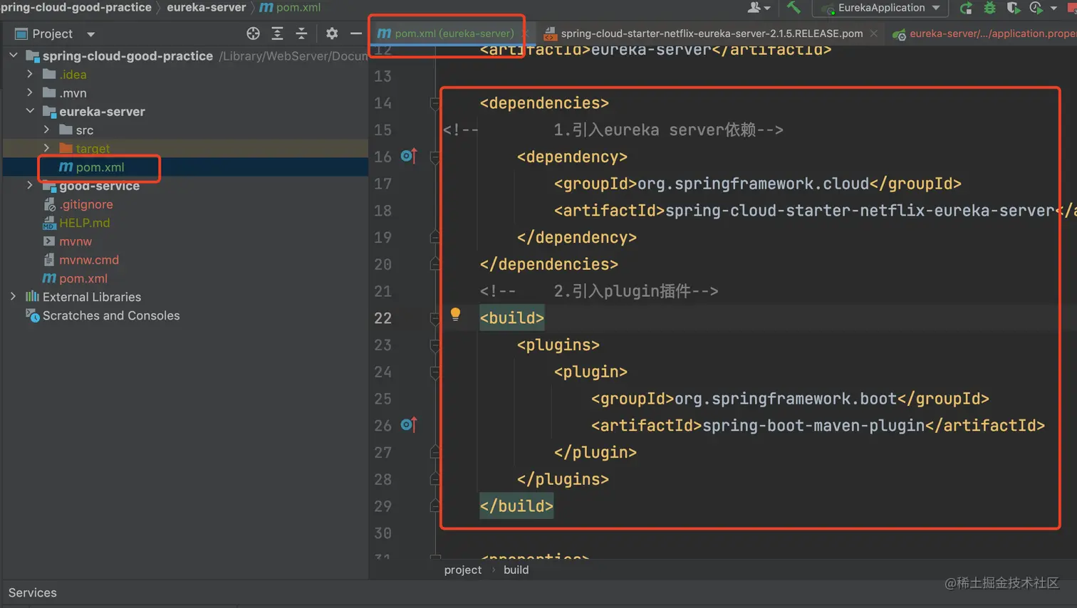Expand the .idea folder
This screenshot has width=1077, height=608.
[x=30, y=73]
